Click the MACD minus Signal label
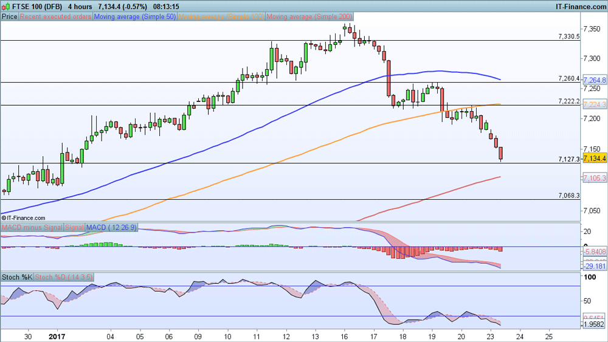Viewport: 608px width, 342px height. pos(32,227)
